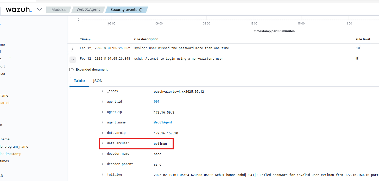Screen dimensions: 379x181
Task: Click the type icon beside data.srcip
Action: tap(103, 133)
